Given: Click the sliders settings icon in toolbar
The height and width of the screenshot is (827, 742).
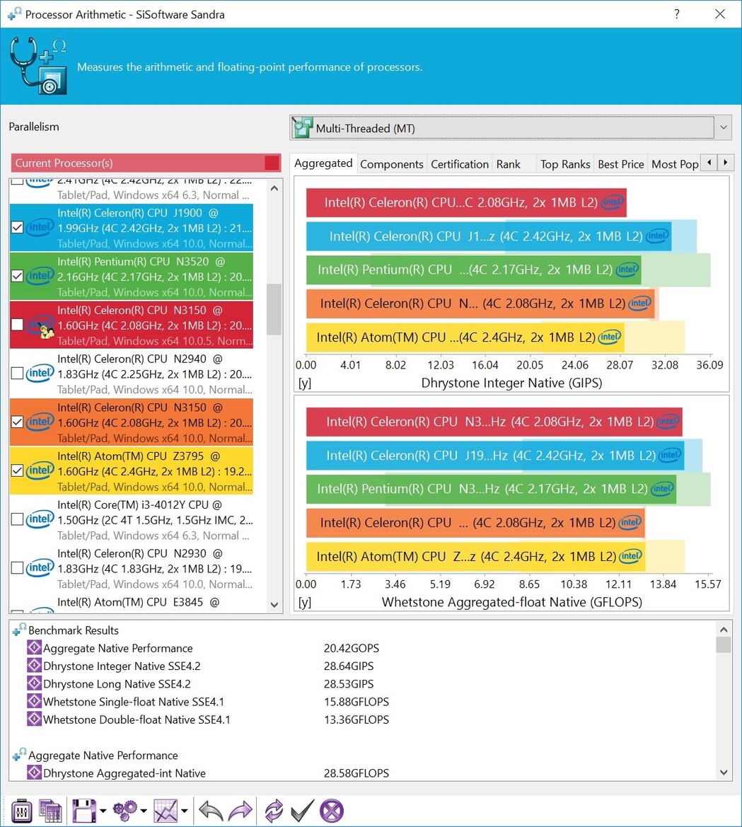Looking at the screenshot, I should (22, 811).
